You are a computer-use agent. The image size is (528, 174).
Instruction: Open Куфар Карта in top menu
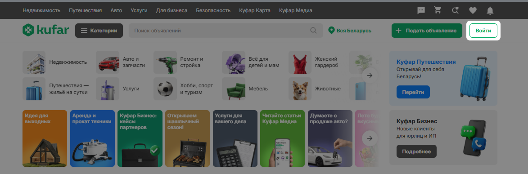tap(255, 10)
